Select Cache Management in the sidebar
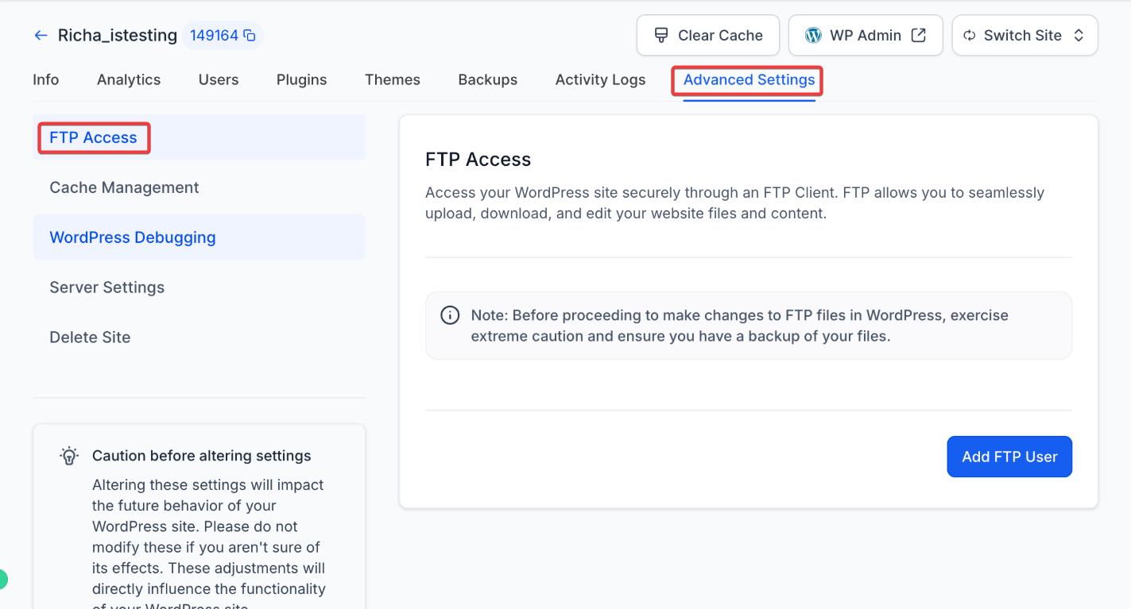This screenshot has height=609, width=1131. pyautogui.click(x=124, y=187)
